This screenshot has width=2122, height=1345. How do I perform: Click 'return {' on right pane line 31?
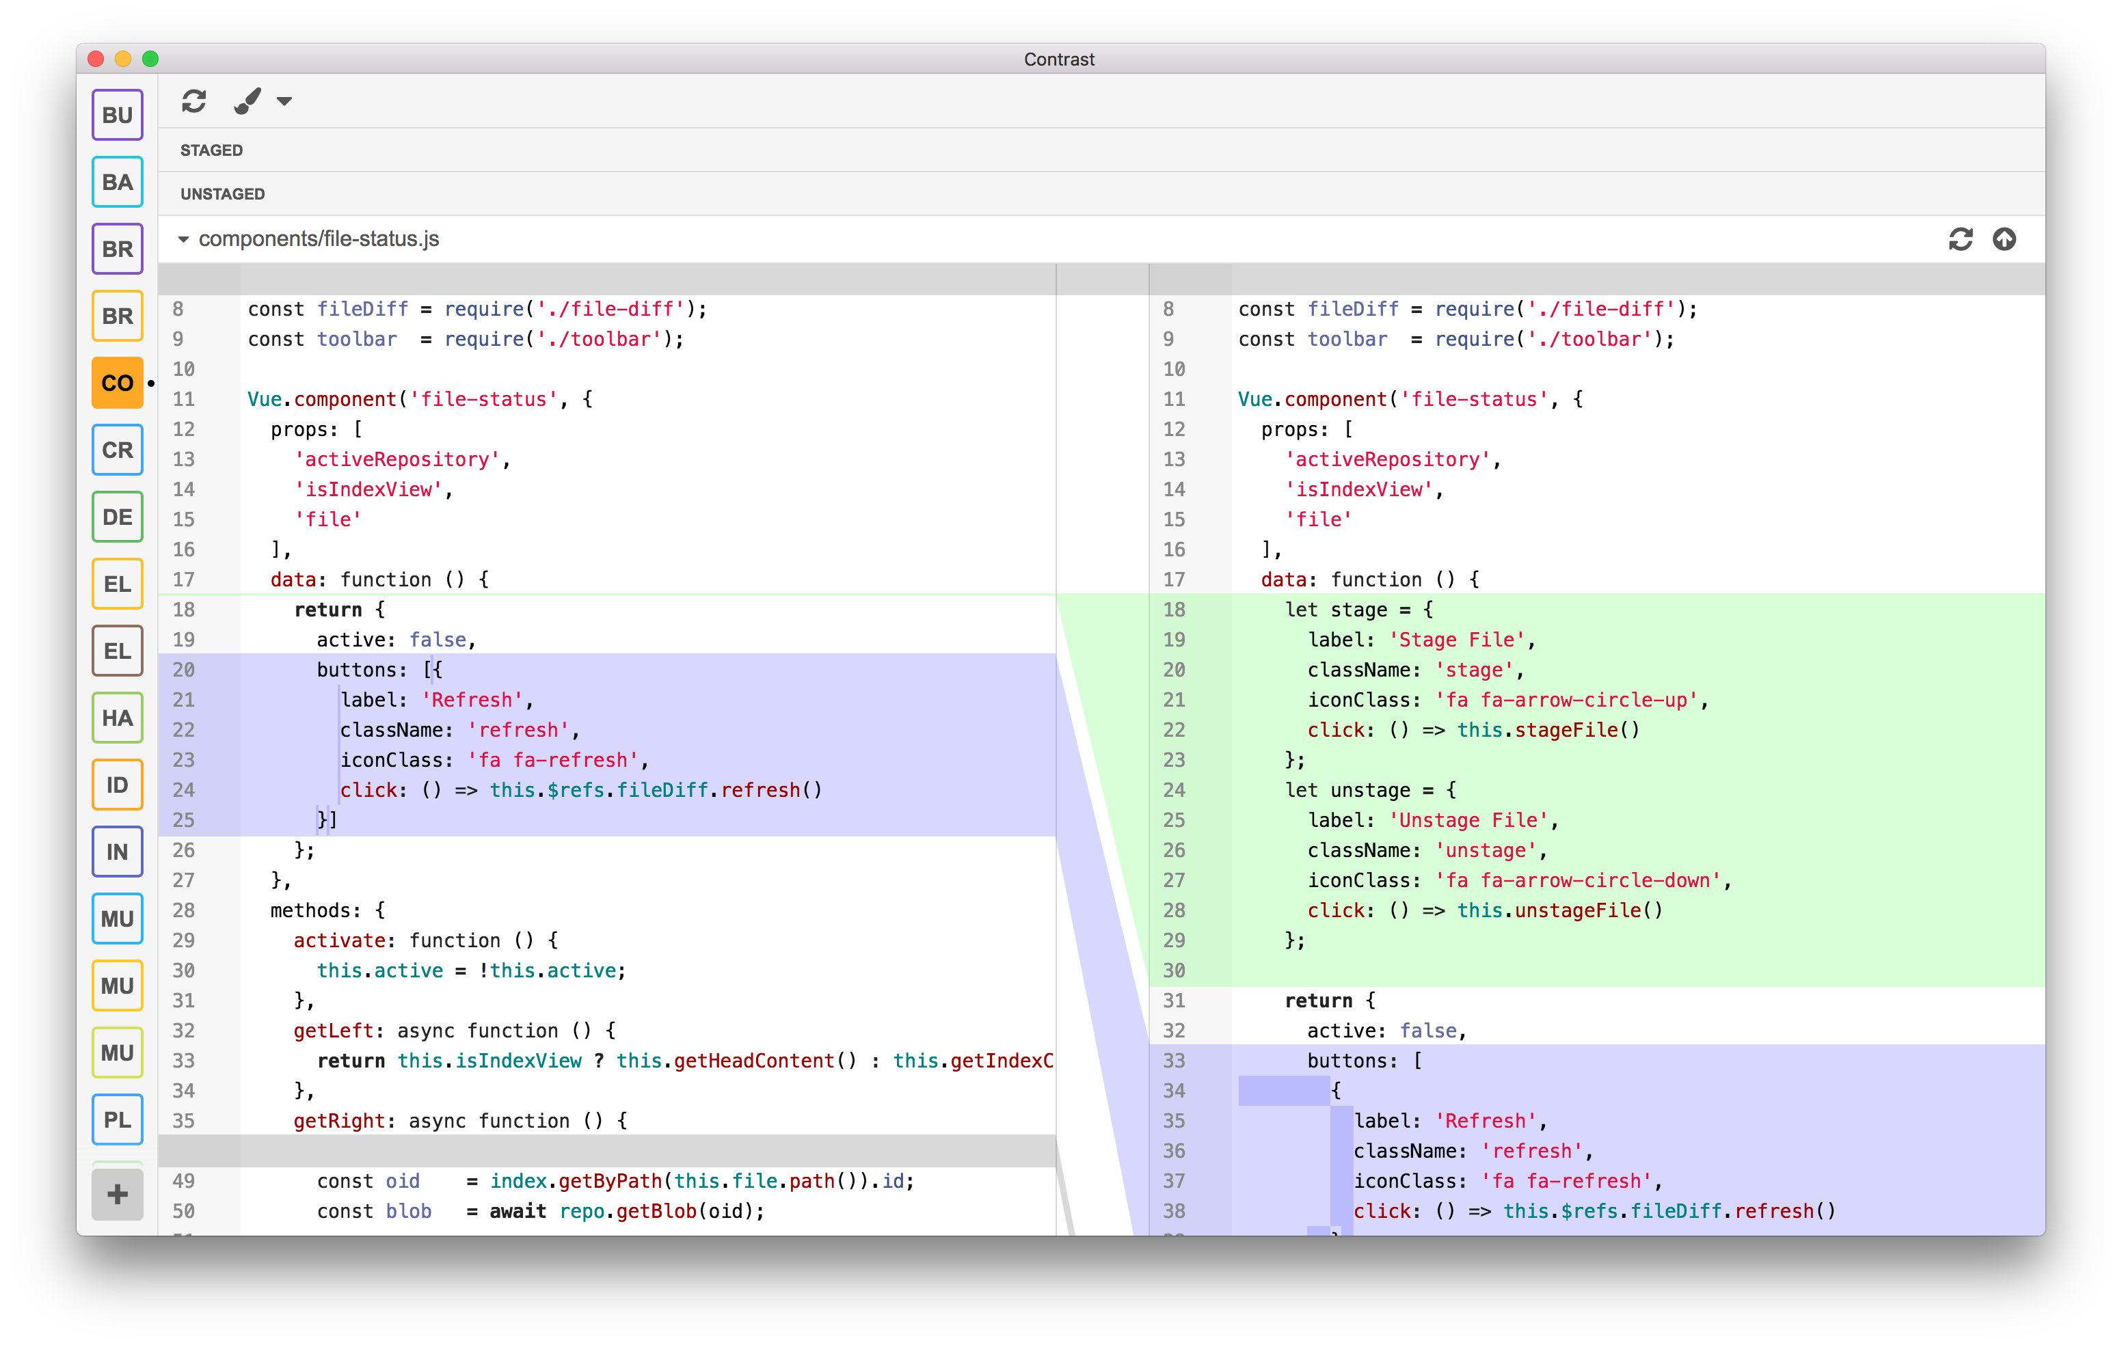(1330, 1000)
